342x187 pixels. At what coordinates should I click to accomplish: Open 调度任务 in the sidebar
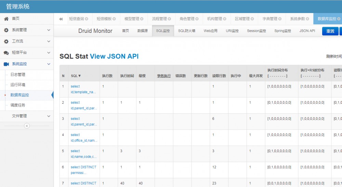[x=18, y=105]
